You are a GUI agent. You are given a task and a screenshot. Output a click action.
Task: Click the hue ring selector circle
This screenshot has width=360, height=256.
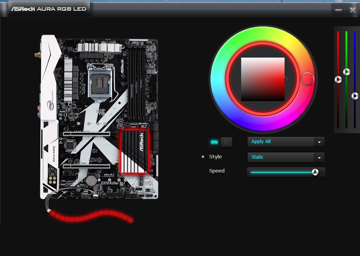click(307, 79)
